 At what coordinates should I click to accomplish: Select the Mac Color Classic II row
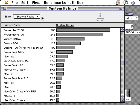point(61,69)
